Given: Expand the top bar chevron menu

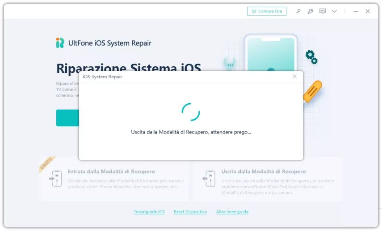Looking at the screenshot, I should click(x=335, y=11).
